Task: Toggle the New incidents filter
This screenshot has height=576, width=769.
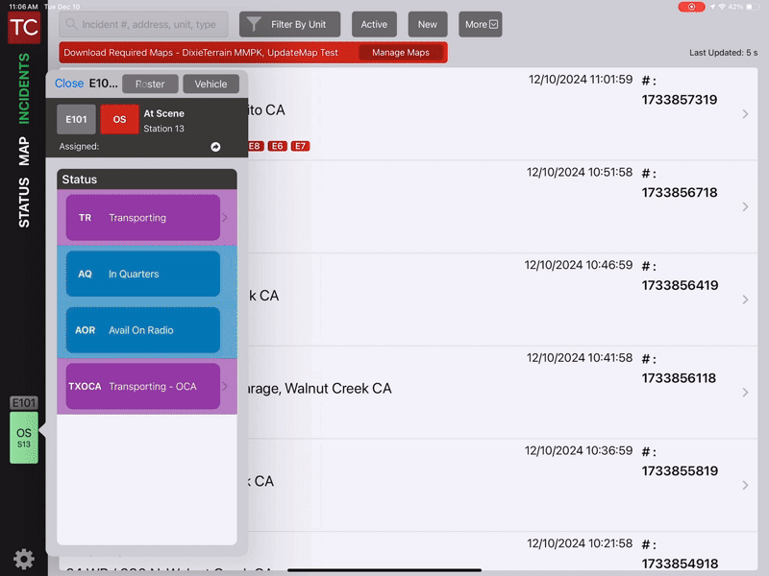Action: [x=427, y=24]
